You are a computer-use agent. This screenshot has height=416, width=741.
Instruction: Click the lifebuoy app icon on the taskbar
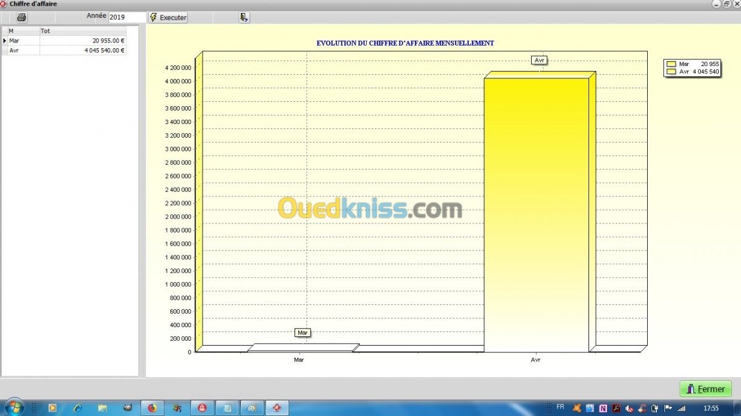pyautogui.click(x=277, y=407)
